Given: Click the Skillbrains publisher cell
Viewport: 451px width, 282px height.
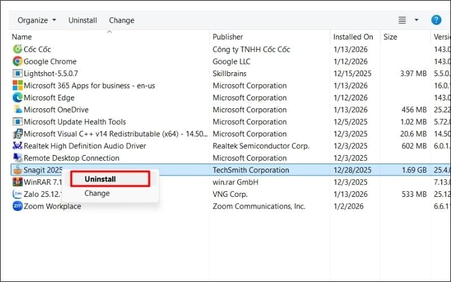Looking at the screenshot, I should [229, 73].
